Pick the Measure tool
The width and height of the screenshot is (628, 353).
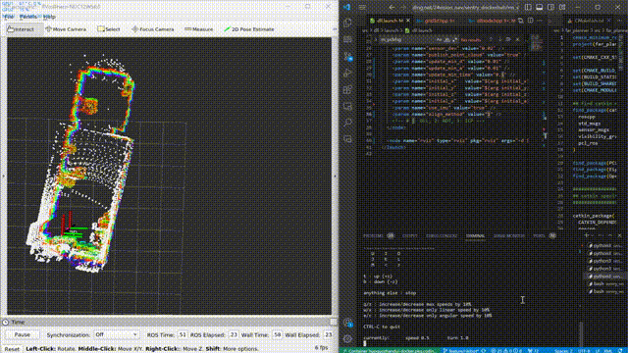(x=198, y=29)
